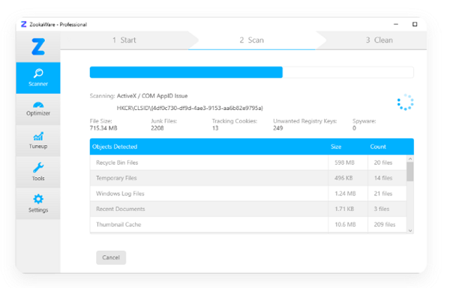
Task: Click the large ZookaWare Z logo
Action: pyautogui.click(x=38, y=46)
